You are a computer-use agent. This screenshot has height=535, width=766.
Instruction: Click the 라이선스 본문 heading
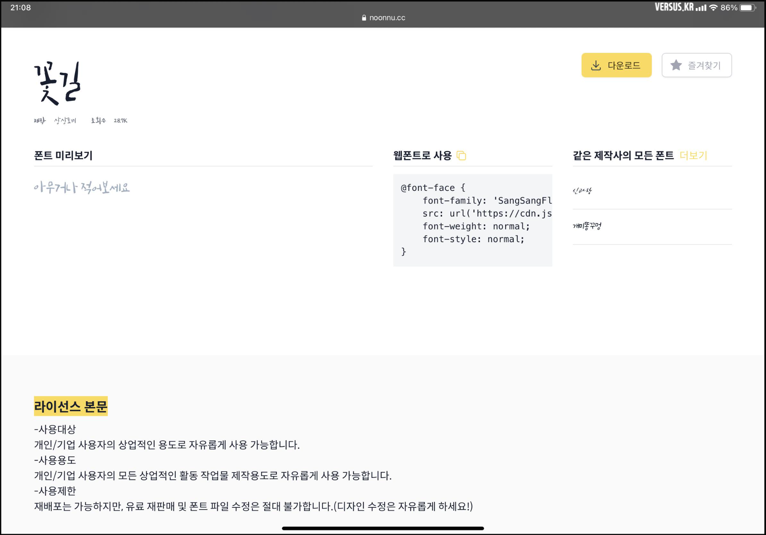(71, 406)
